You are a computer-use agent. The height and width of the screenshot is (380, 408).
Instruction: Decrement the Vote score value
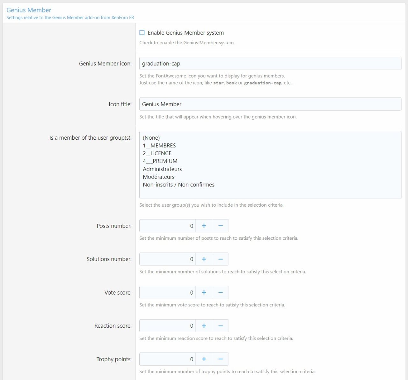pyautogui.click(x=220, y=292)
